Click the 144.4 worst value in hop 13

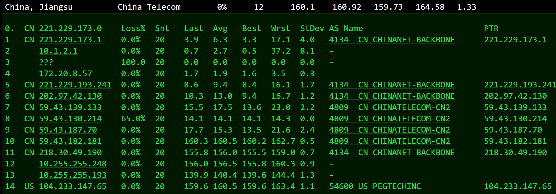click(x=283, y=175)
